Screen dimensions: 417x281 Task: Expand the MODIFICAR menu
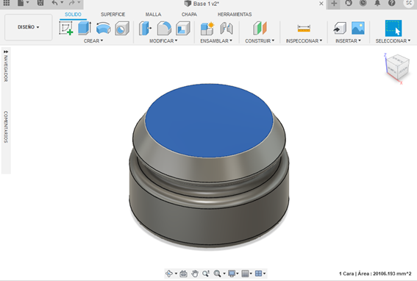(x=163, y=40)
